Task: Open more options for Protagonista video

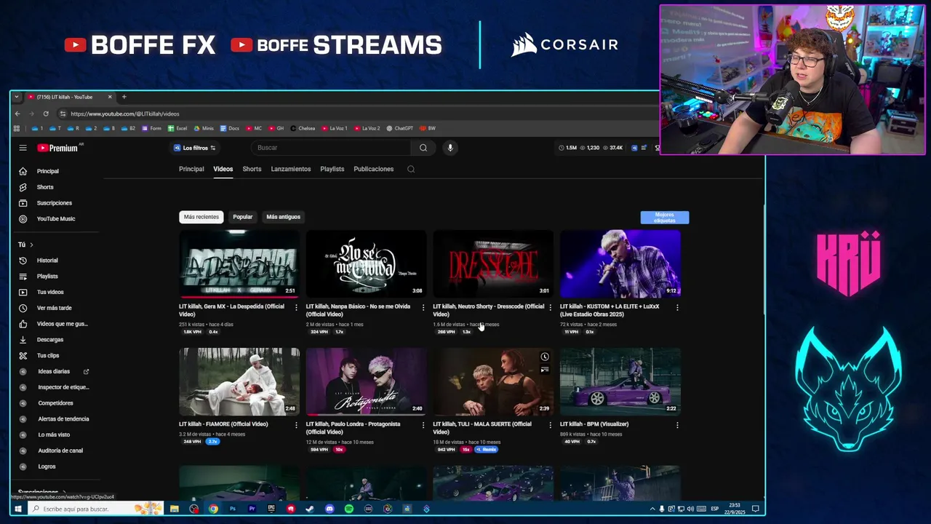Action: click(423, 424)
